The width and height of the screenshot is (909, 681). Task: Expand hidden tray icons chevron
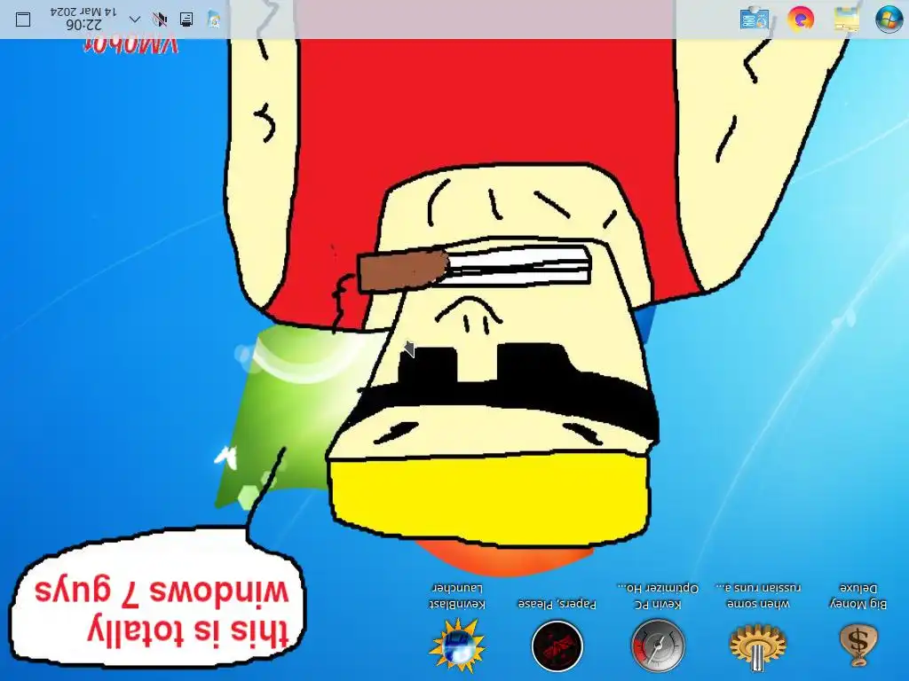[x=135, y=20]
